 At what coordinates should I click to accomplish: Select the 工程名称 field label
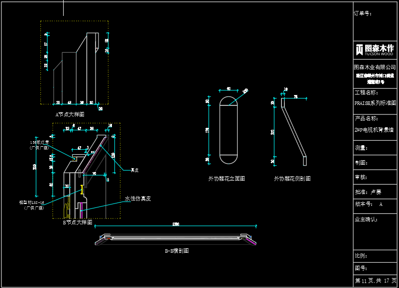[x=366, y=93]
